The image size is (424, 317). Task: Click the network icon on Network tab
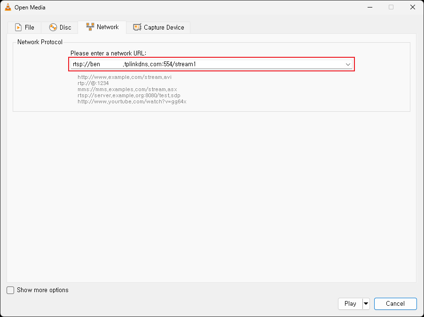pyautogui.click(x=90, y=27)
